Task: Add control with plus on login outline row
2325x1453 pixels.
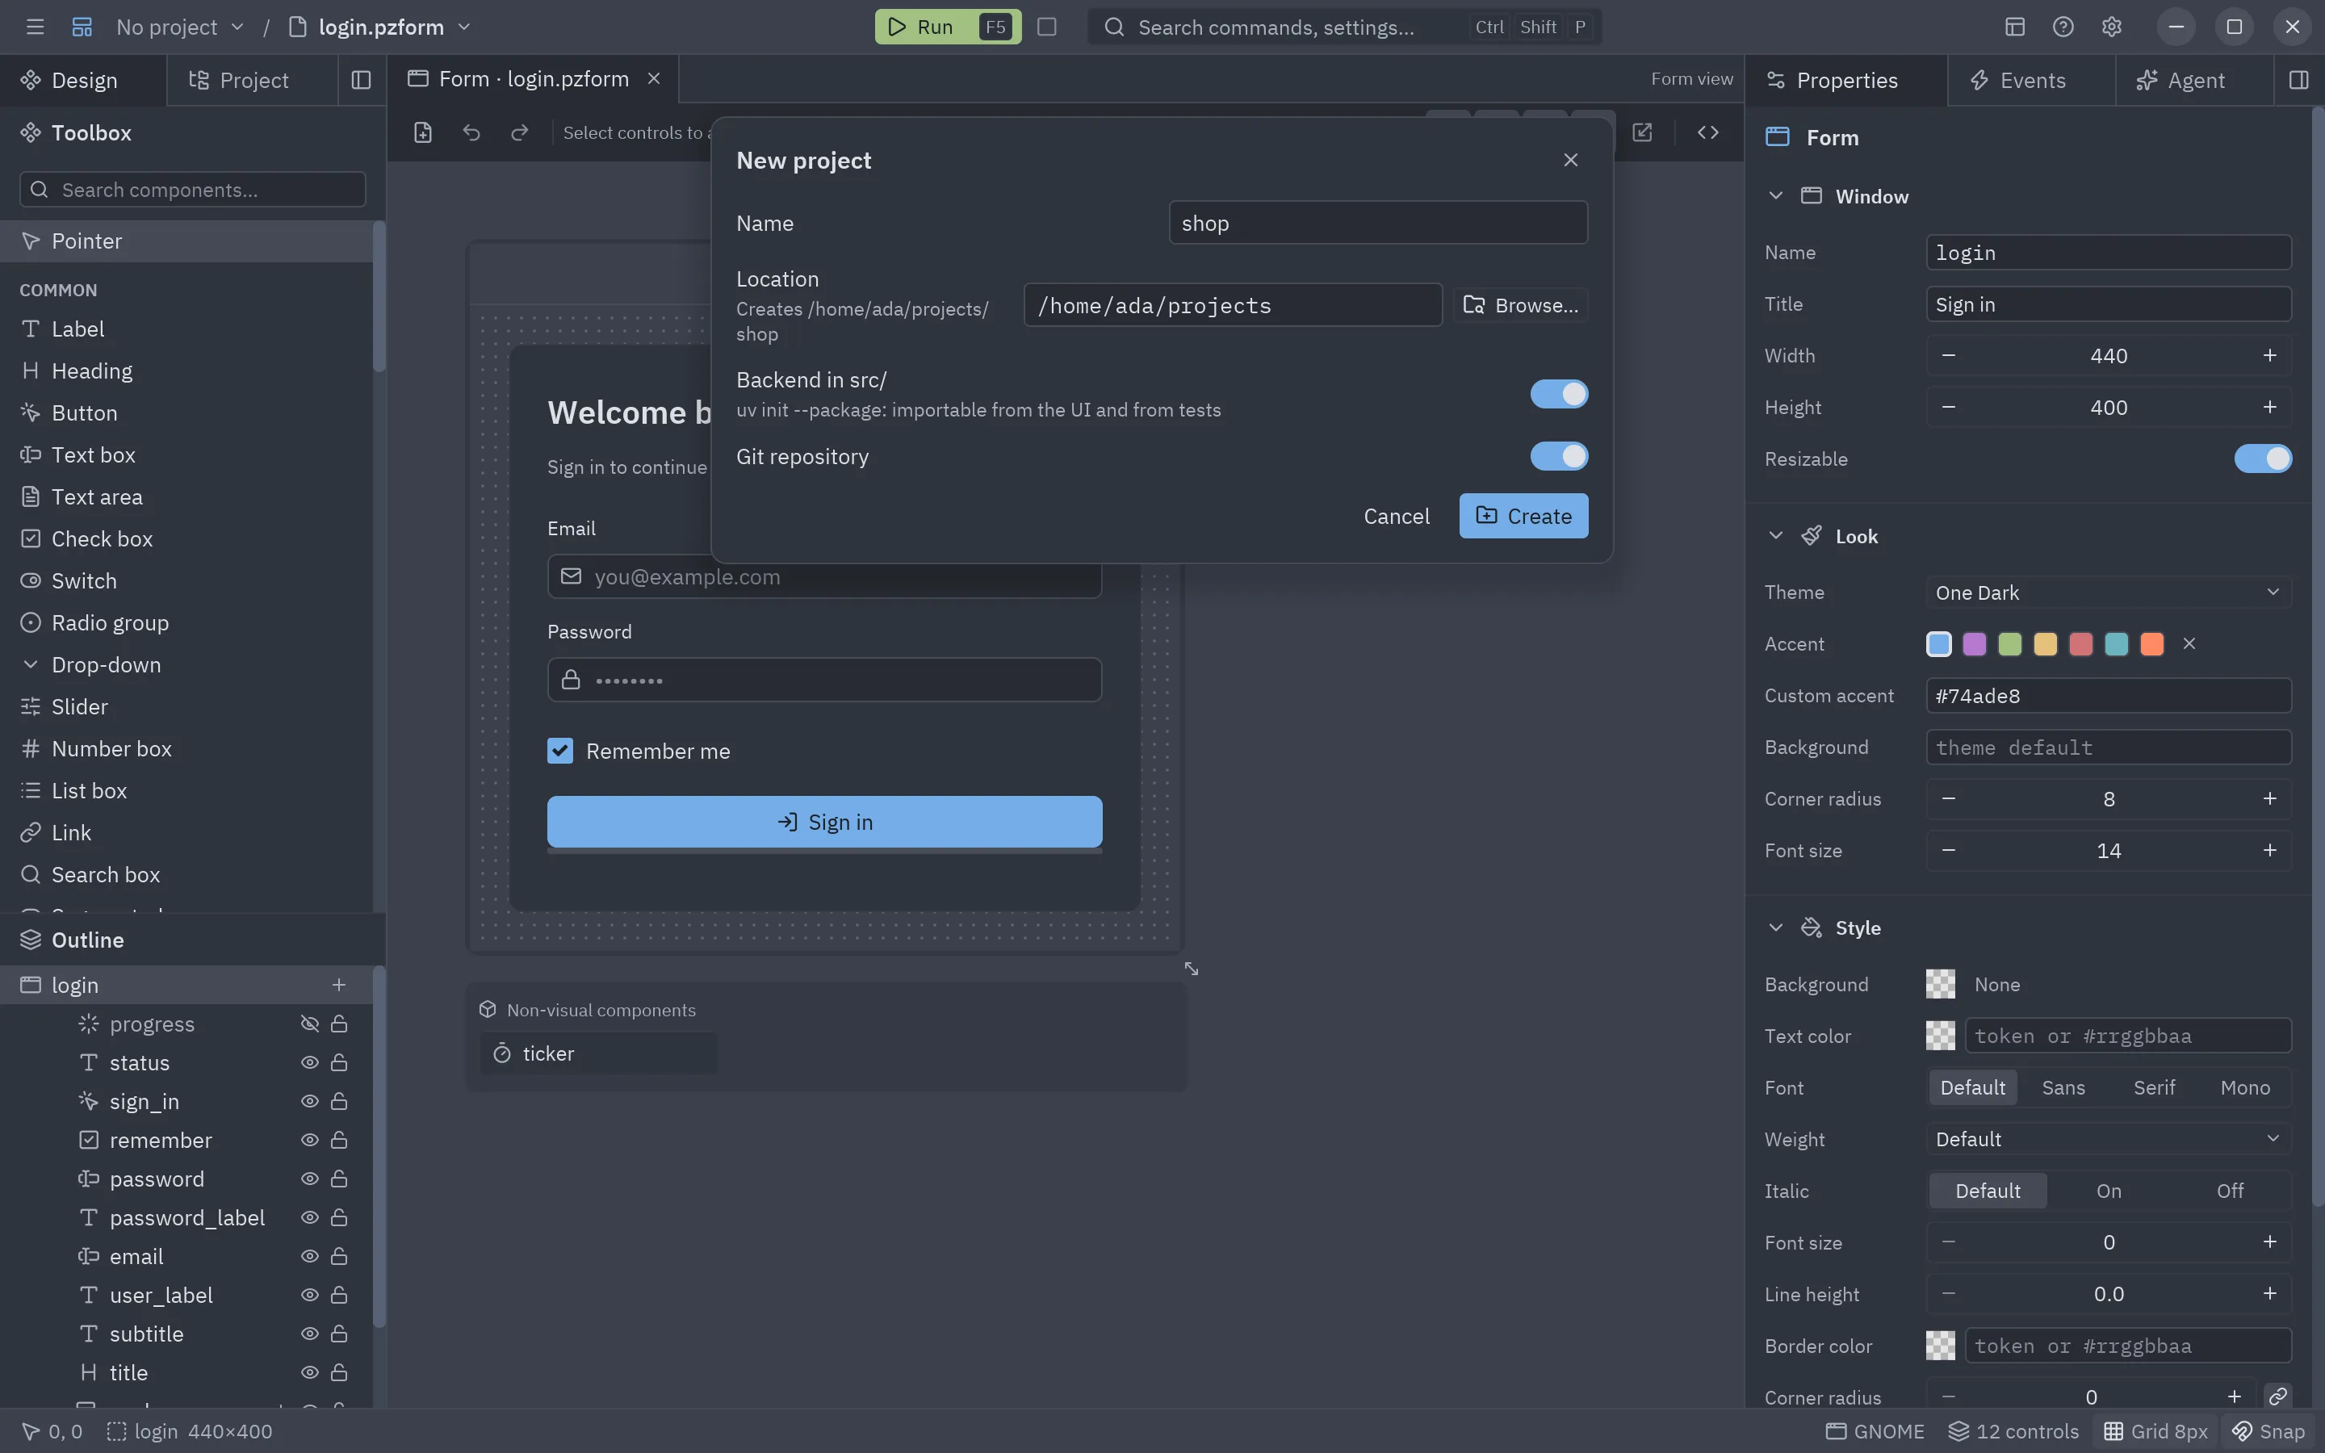Action: pyautogui.click(x=338, y=985)
